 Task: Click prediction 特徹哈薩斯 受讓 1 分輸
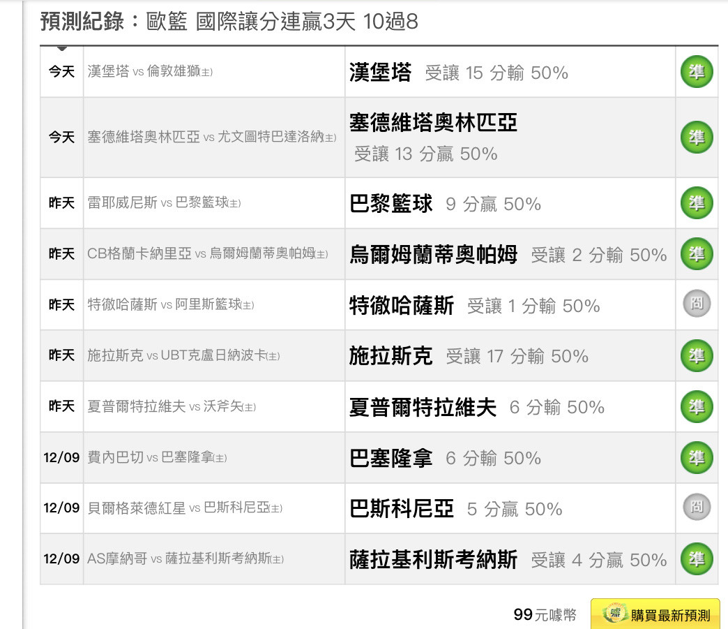pyautogui.click(x=474, y=306)
